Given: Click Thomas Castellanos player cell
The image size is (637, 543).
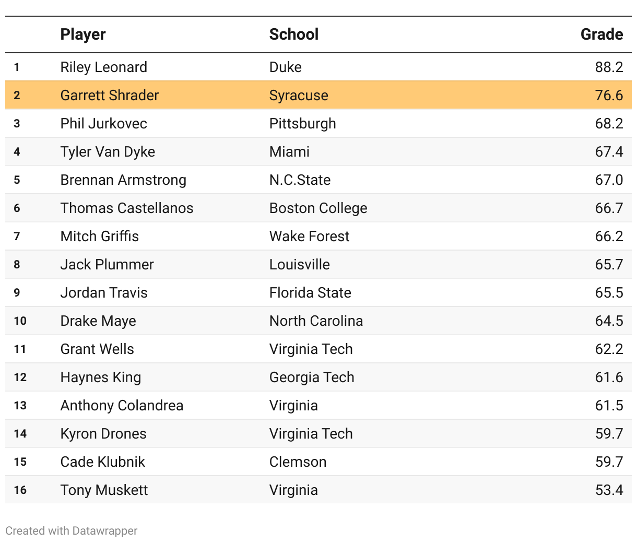Looking at the screenshot, I should tap(126, 208).
